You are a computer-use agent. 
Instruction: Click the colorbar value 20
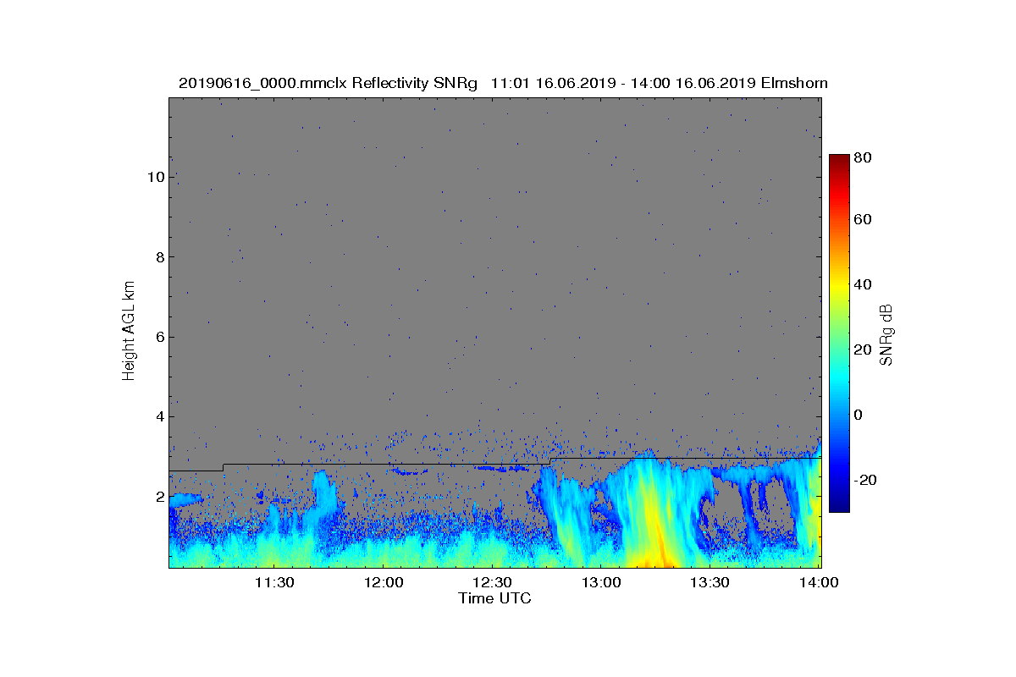pyautogui.click(x=863, y=350)
